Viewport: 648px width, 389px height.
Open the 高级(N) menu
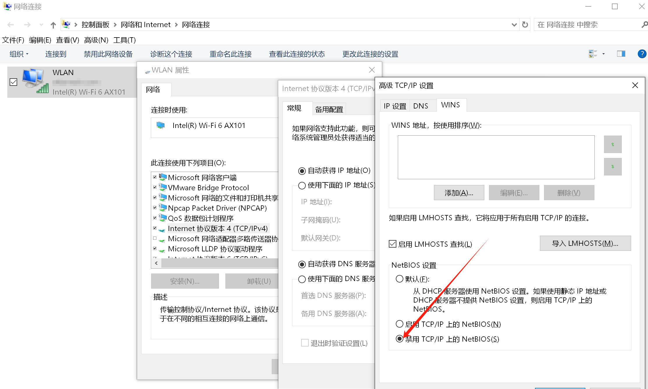96,40
